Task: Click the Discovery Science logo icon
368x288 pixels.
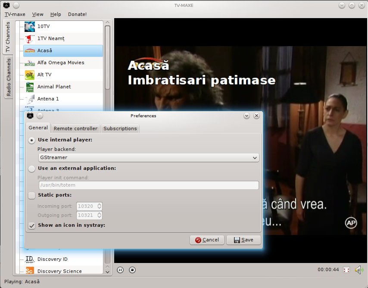Action: pos(30,271)
